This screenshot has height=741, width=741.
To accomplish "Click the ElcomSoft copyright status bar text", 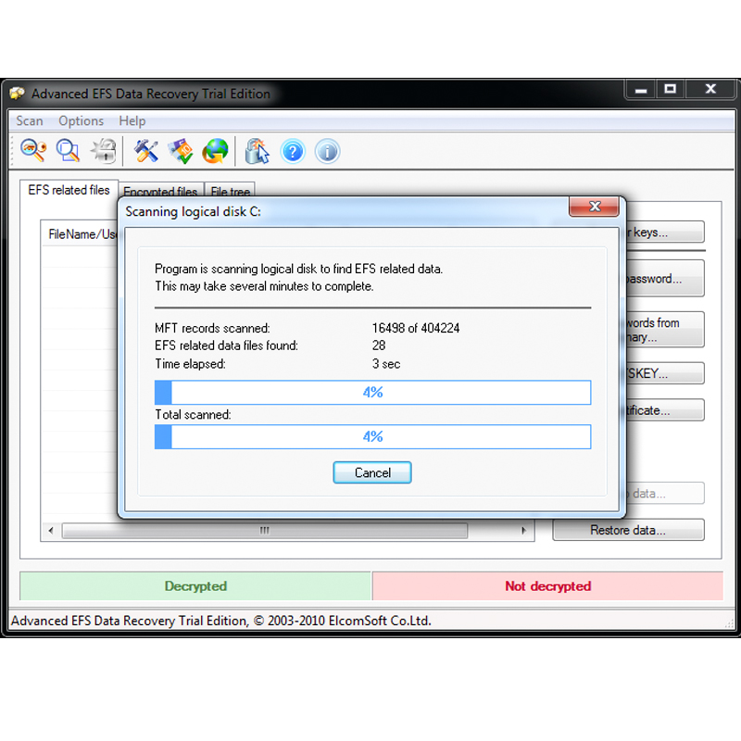I will 221,621.
